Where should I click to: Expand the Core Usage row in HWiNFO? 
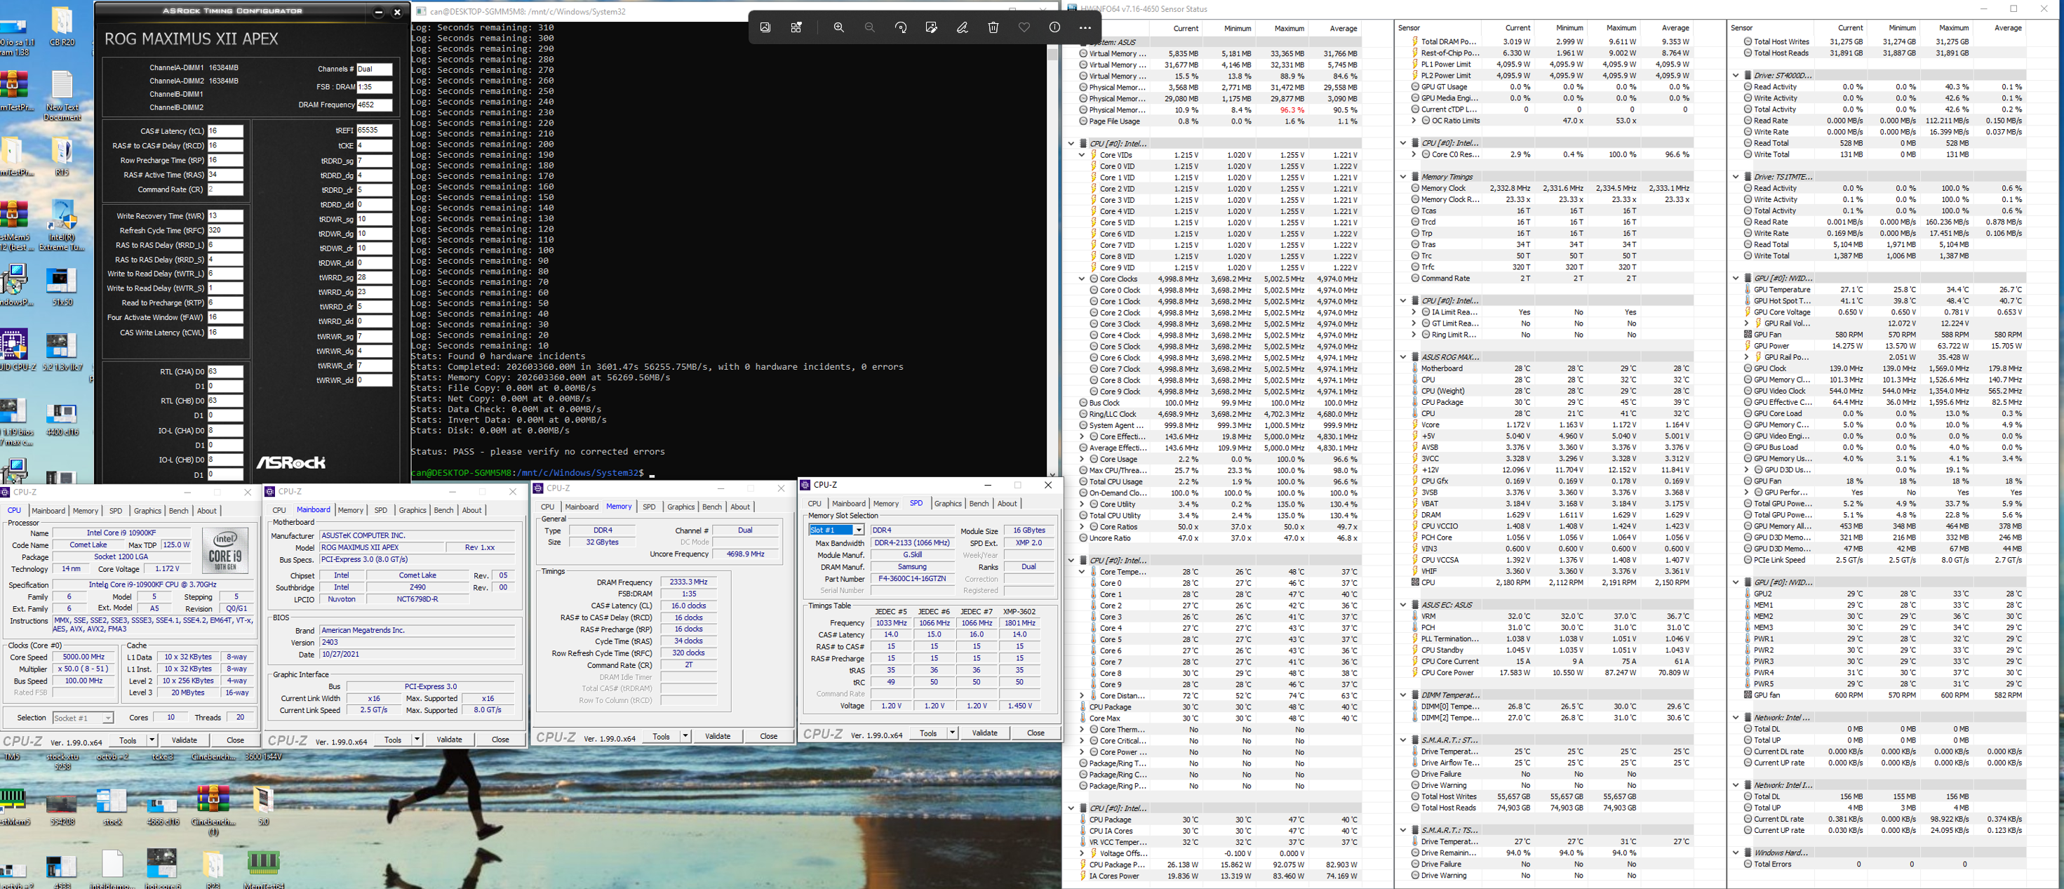tap(1082, 460)
